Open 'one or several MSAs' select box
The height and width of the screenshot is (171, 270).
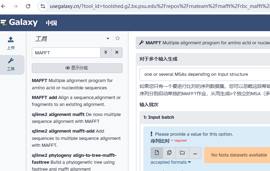click(x=205, y=74)
